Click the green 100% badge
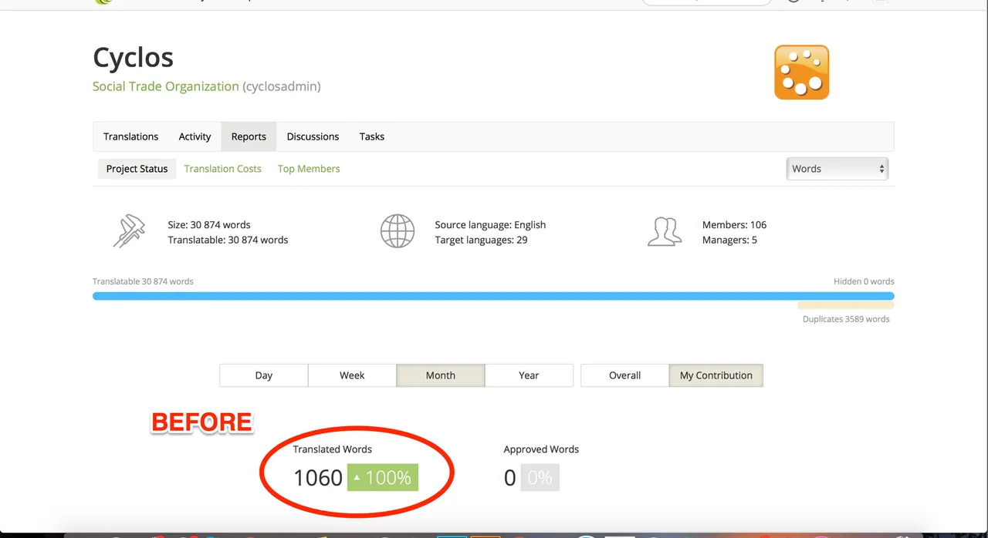This screenshot has width=988, height=538. tap(383, 478)
